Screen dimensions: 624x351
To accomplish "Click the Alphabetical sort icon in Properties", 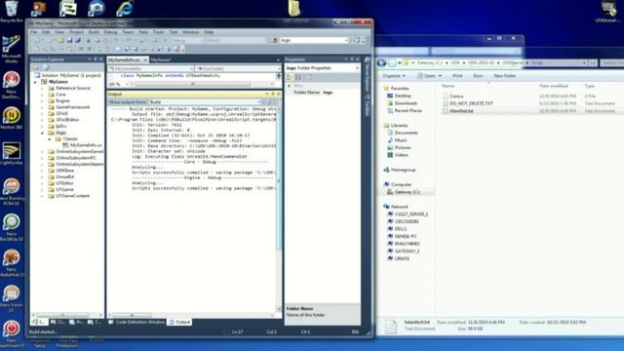I will coord(299,77).
